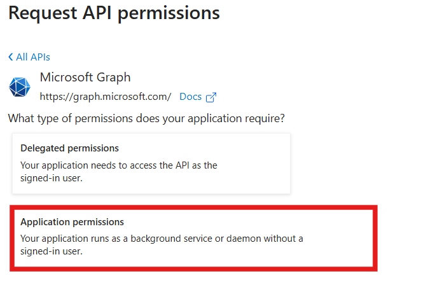
Task: Click the Microsoft Graph heading text
Action: coord(85,77)
